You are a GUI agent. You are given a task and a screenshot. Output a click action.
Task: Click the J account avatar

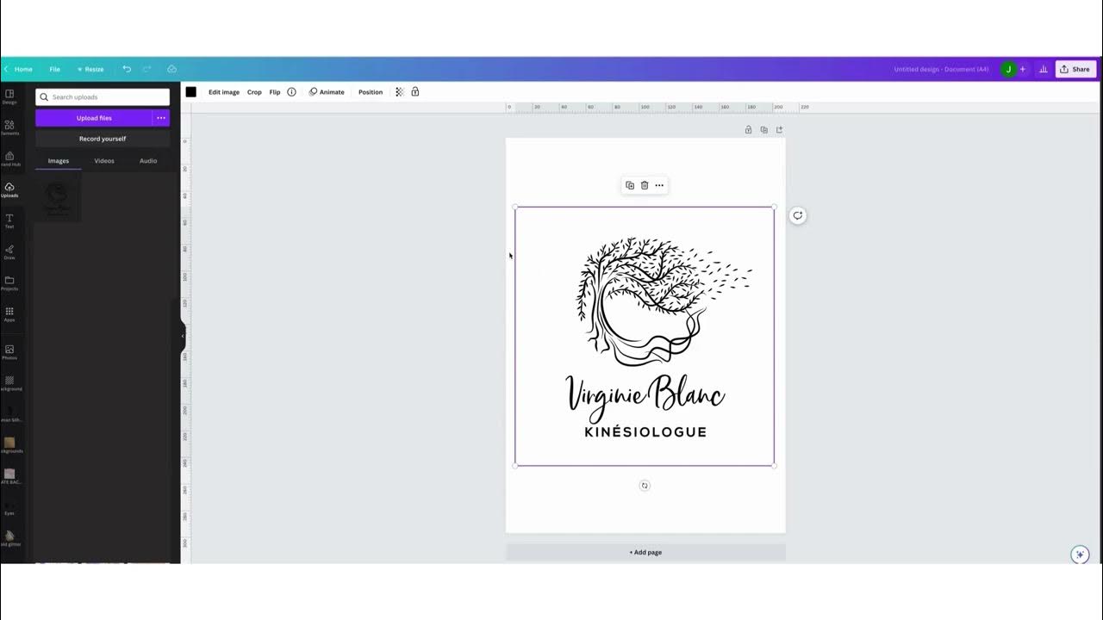point(1008,69)
